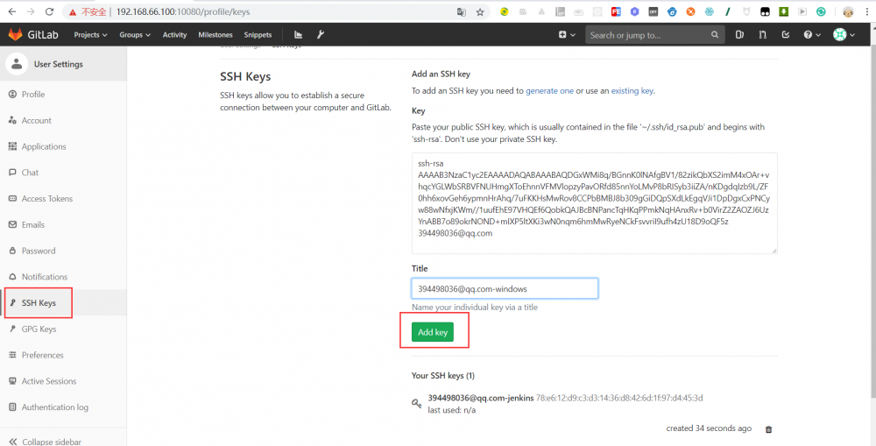This screenshot has height=446, width=876.
Task: Click the GitLab logo in the navbar
Action: pos(33,35)
